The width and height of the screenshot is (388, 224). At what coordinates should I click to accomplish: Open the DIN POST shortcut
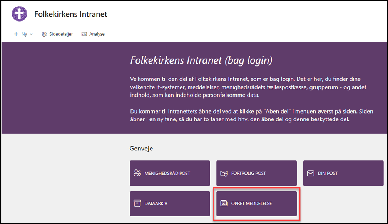tap(343, 173)
